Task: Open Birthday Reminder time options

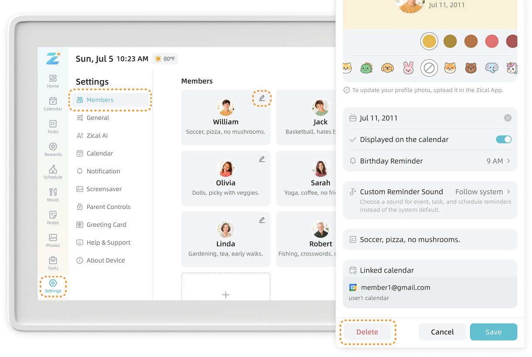Action: tap(430, 161)
